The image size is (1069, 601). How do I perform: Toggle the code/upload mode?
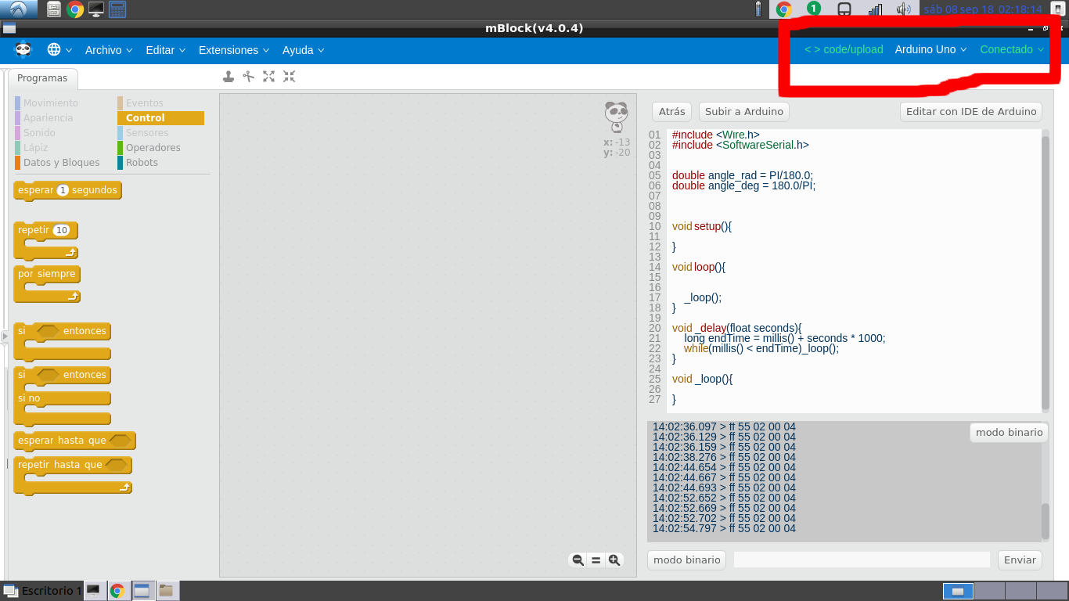coord(844,49)
